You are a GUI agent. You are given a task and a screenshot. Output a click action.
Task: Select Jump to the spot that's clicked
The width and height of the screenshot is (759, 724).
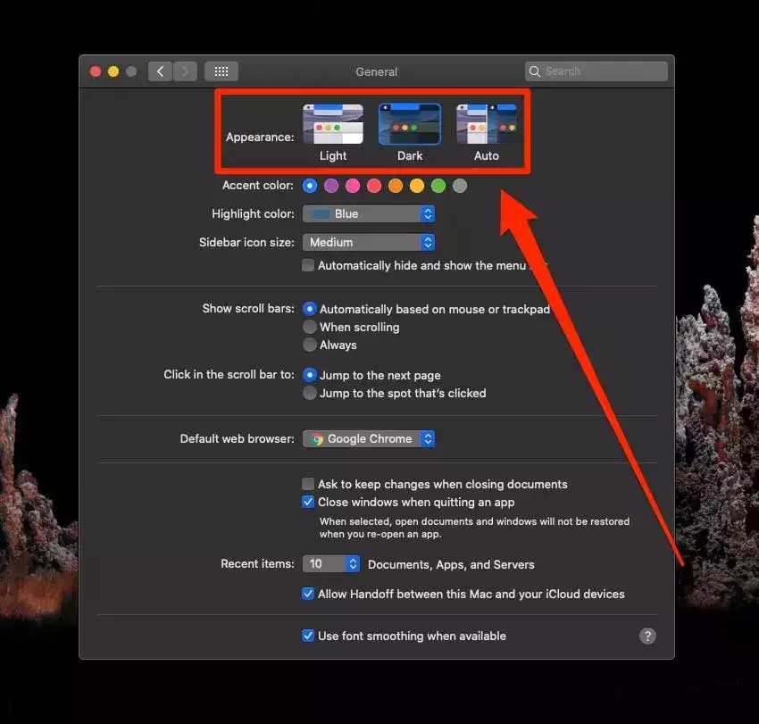point(310,393)
